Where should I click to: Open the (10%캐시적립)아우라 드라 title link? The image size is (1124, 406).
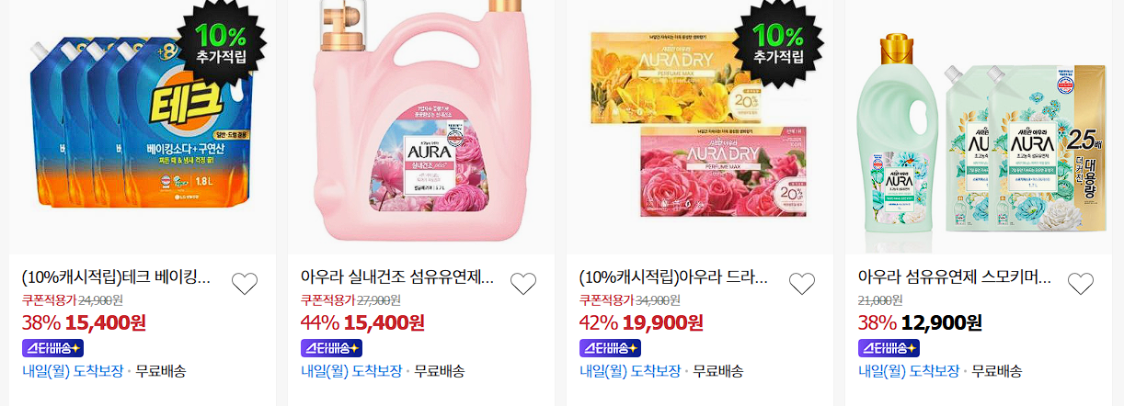pos(673,276)
